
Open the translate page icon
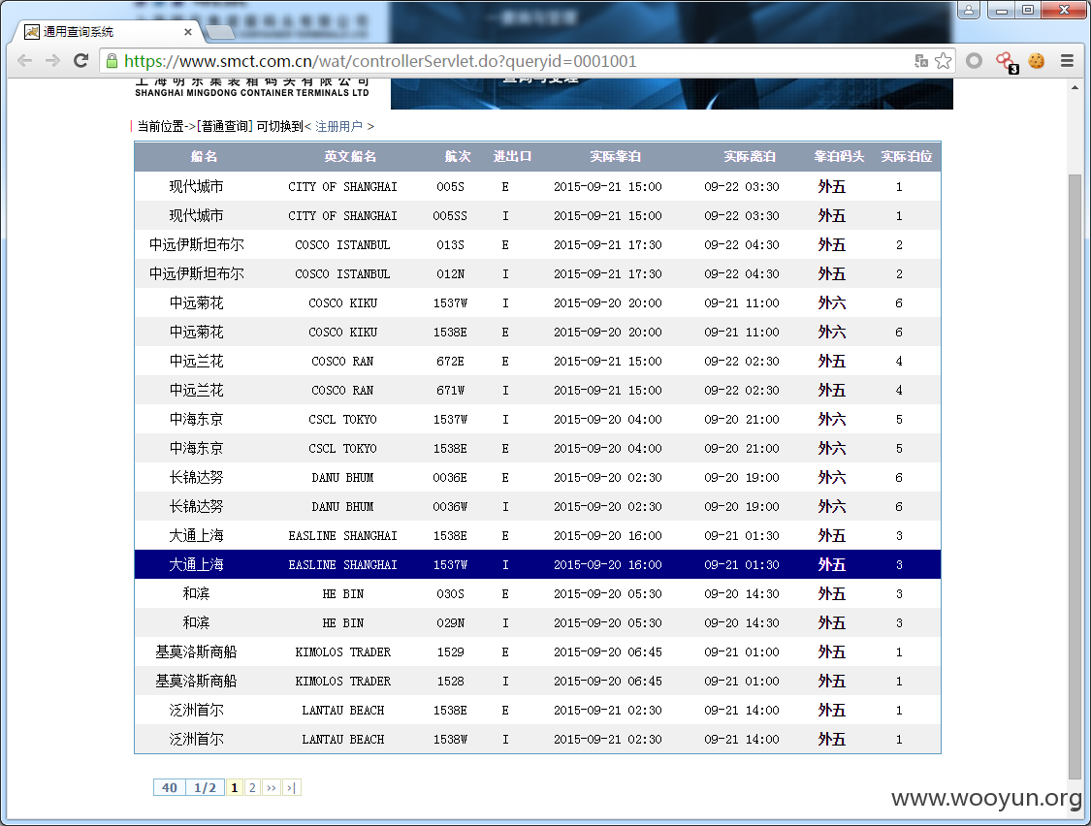click(x=920, y=61)
